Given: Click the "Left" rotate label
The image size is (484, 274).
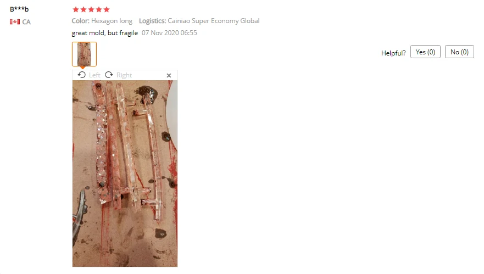Looking at the screenshot, I should click(x=94, y=75).
